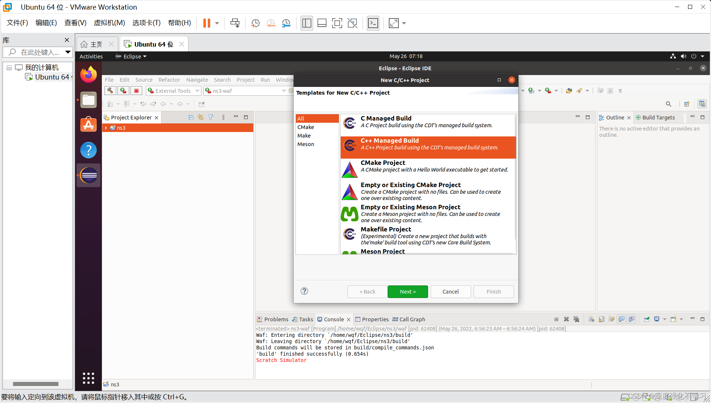Open Help from the Ubuntu dock
Viewport: 711px width, 403px height.
click(x=89, y=150)
